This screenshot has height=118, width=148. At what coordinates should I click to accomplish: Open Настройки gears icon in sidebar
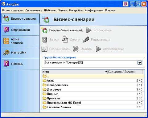pos(6,53)
